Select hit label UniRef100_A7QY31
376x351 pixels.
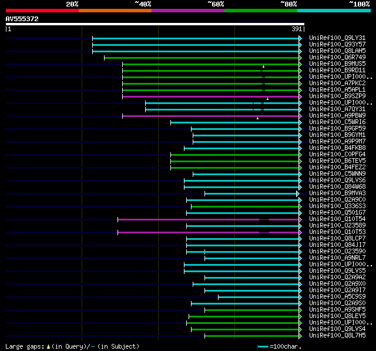click(x=337, y=109)
